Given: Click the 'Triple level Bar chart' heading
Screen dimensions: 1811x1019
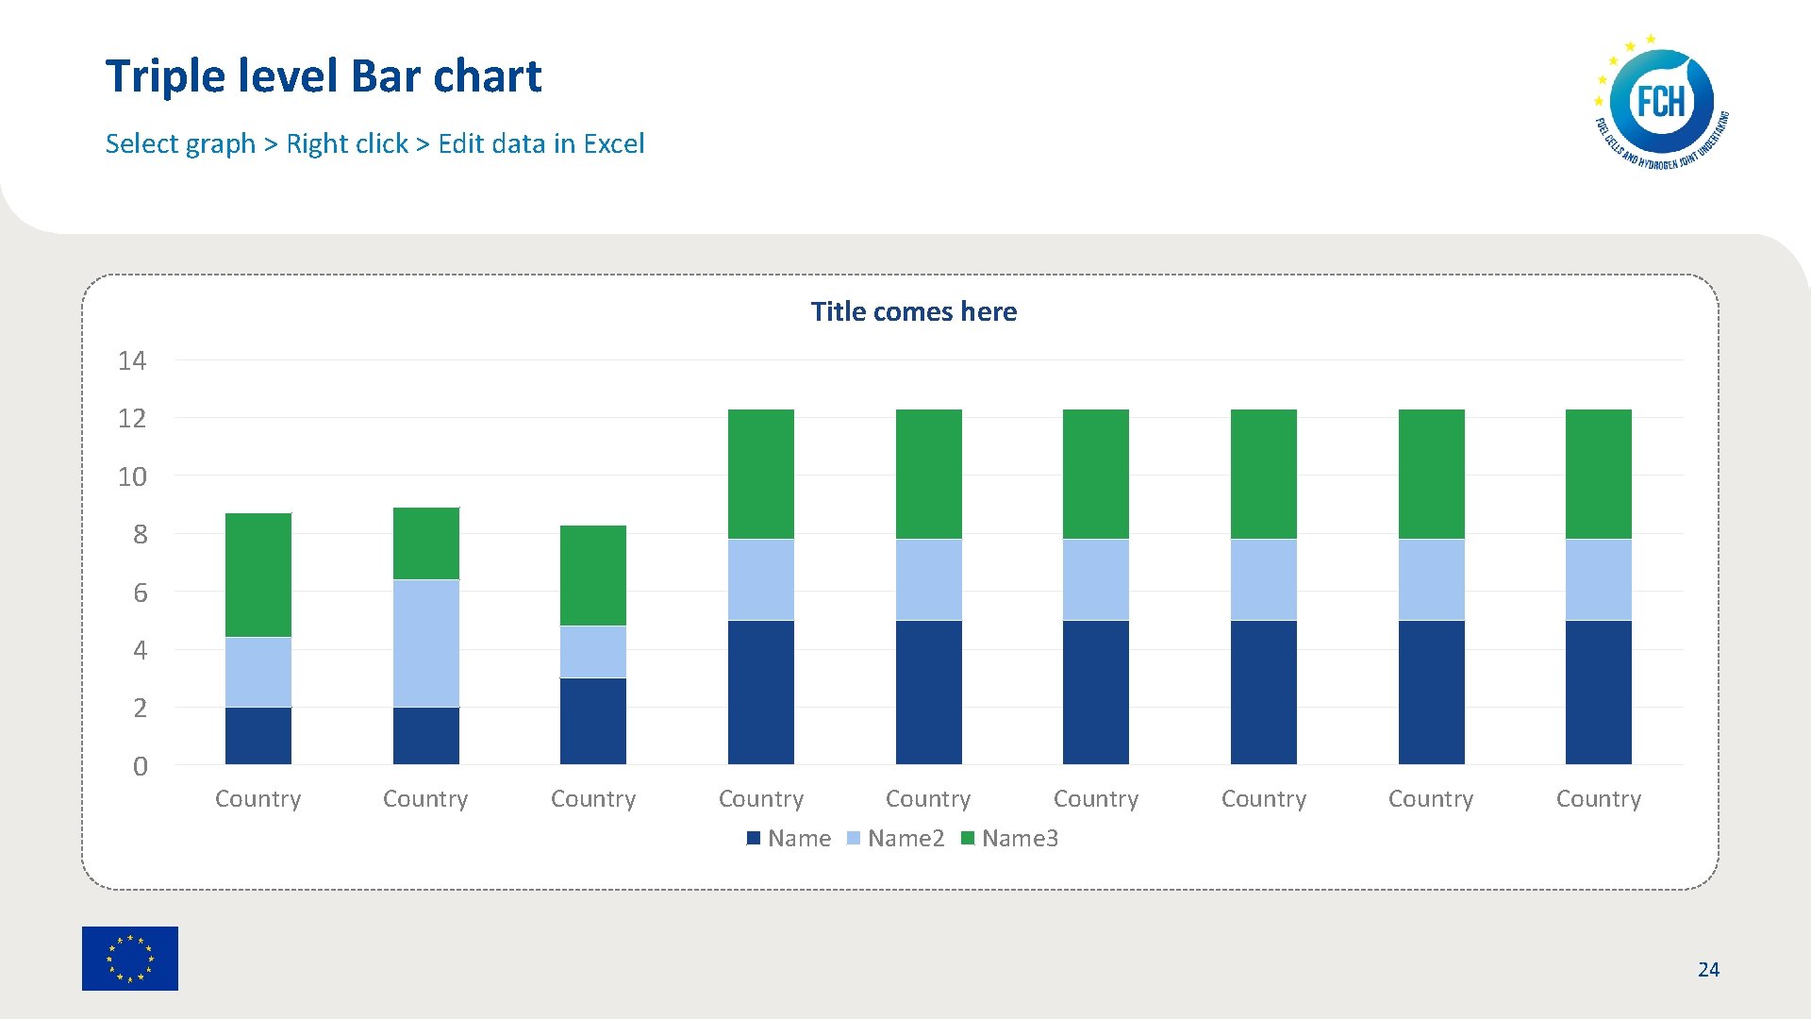Looking at the screenshot, I should 324,75.
